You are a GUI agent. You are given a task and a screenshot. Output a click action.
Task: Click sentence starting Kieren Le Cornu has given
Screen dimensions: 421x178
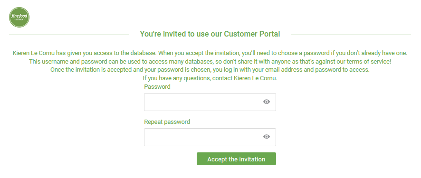pyautogui.click(x=210, y=53)
